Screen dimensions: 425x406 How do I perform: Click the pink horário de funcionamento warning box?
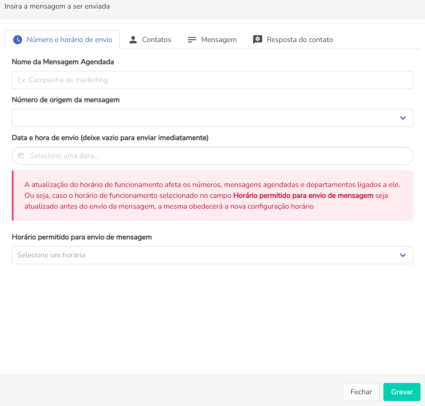(x=212, y=196)
